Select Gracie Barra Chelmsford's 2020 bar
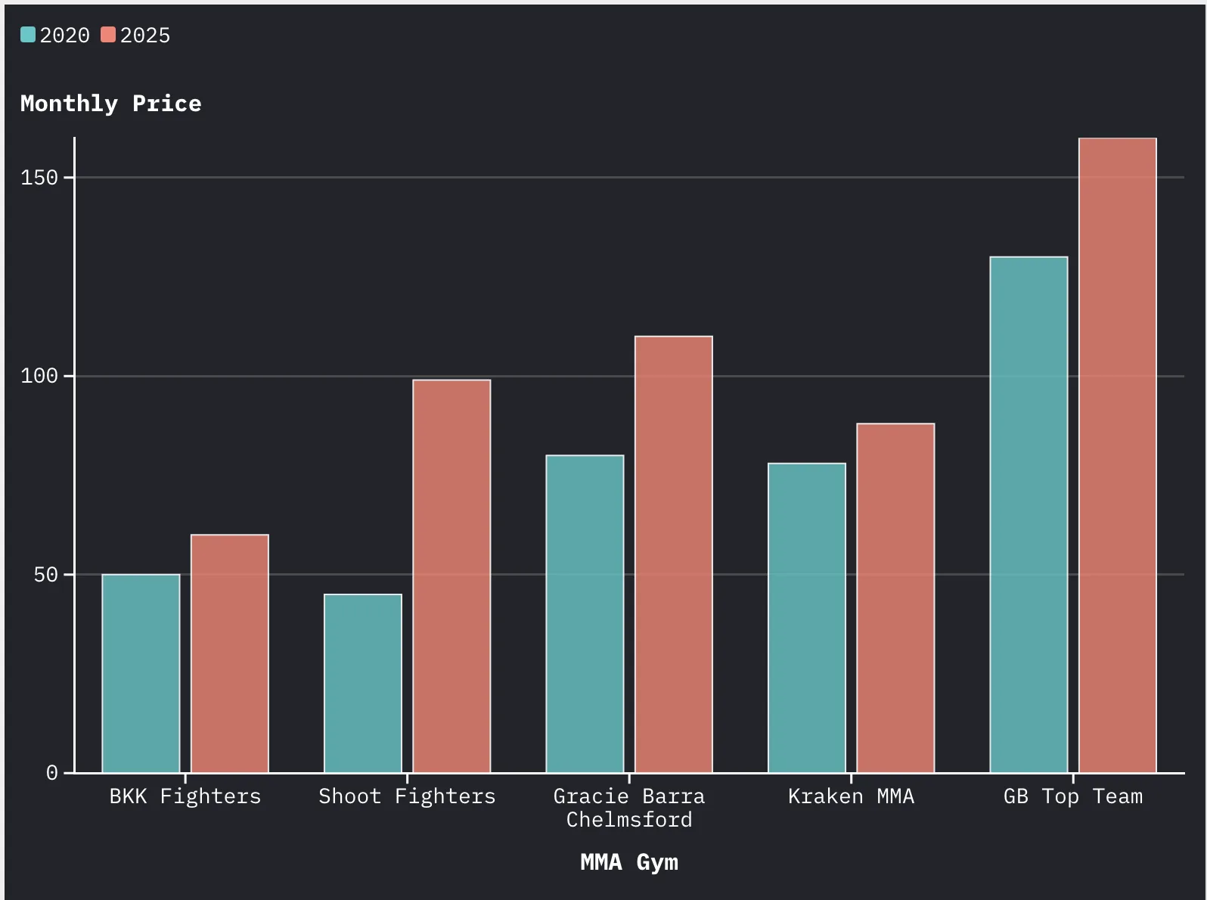The width and height of the screenshot is (1207, 900). coord(585,613)
